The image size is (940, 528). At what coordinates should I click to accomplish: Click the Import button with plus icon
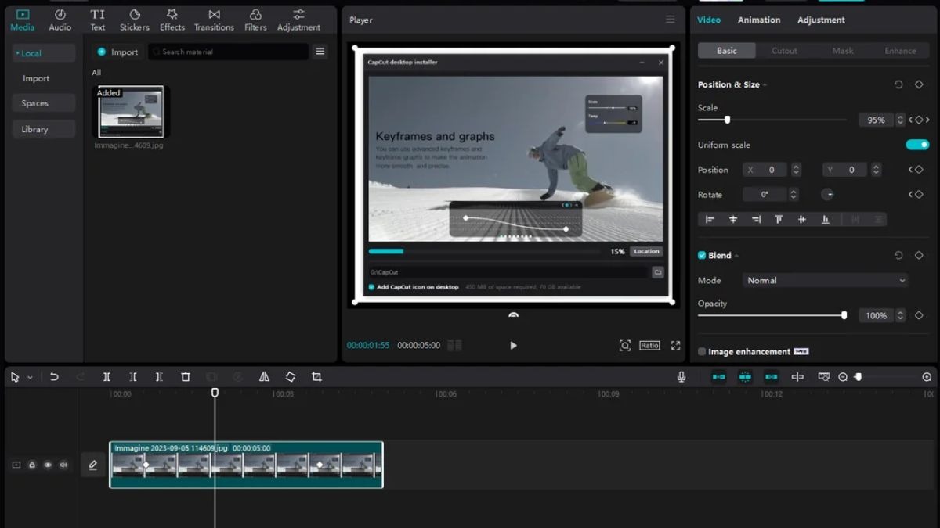[117, 52]
